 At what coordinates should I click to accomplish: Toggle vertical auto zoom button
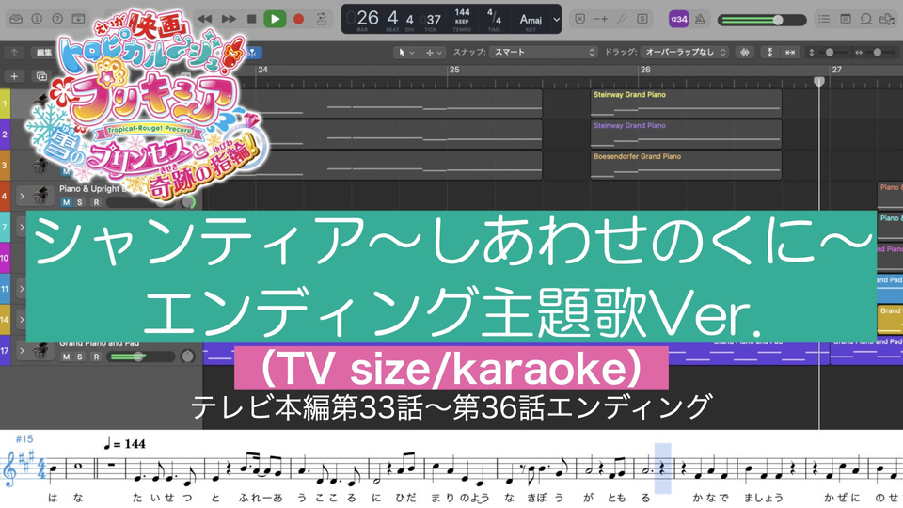pyautogui.click(x=769, y=53)
